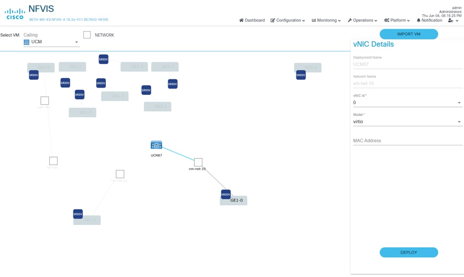
Task: Click the SRIOV icon above GE1-3
Action: coord(101,83)
